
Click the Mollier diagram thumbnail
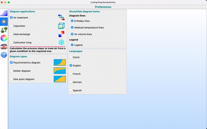pos(60,71)
